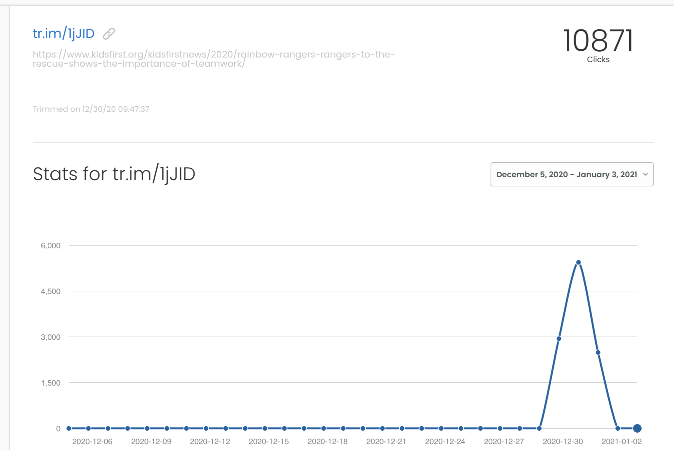Click the 6,000 y-axis label
674x450 pixels.
point(50,246)
